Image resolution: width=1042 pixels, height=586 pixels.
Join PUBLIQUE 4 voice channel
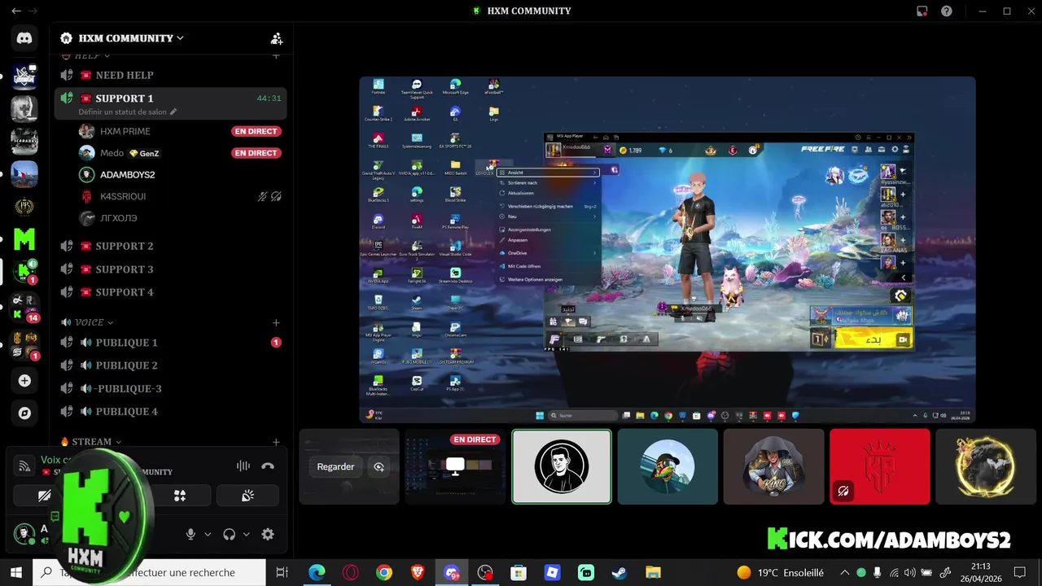coord(170,411)
